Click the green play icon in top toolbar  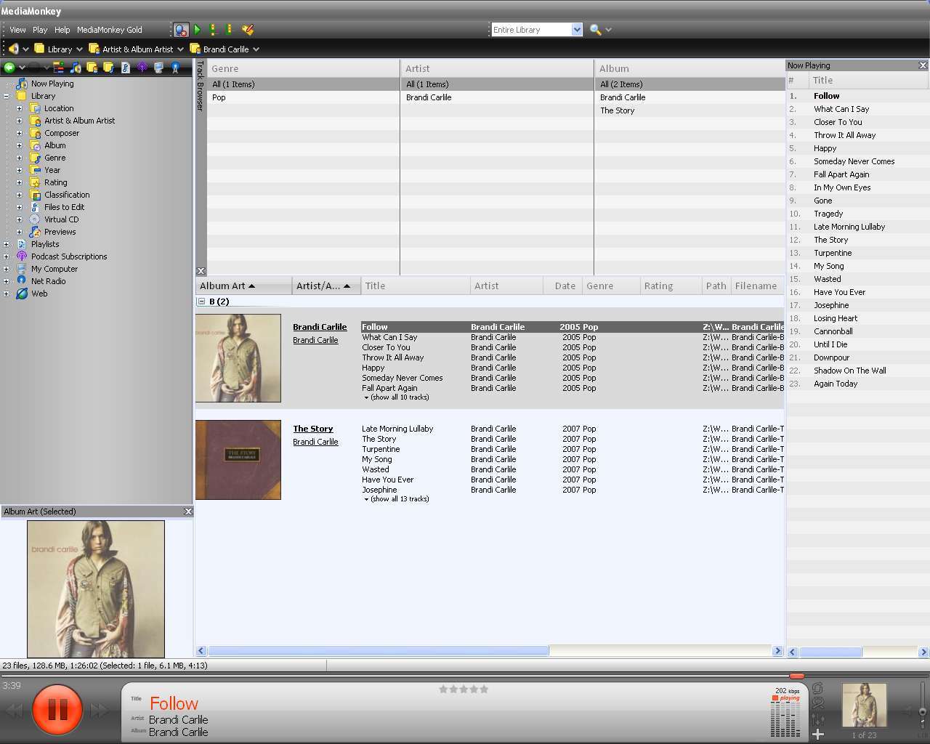197,30
